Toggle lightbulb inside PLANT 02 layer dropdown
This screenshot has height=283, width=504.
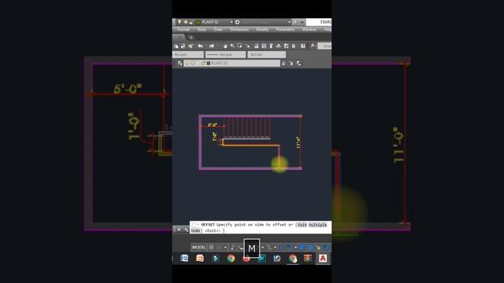187,63
